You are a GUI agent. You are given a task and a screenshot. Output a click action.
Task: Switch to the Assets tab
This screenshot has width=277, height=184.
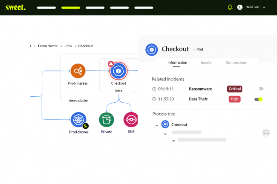click(206, 62)
